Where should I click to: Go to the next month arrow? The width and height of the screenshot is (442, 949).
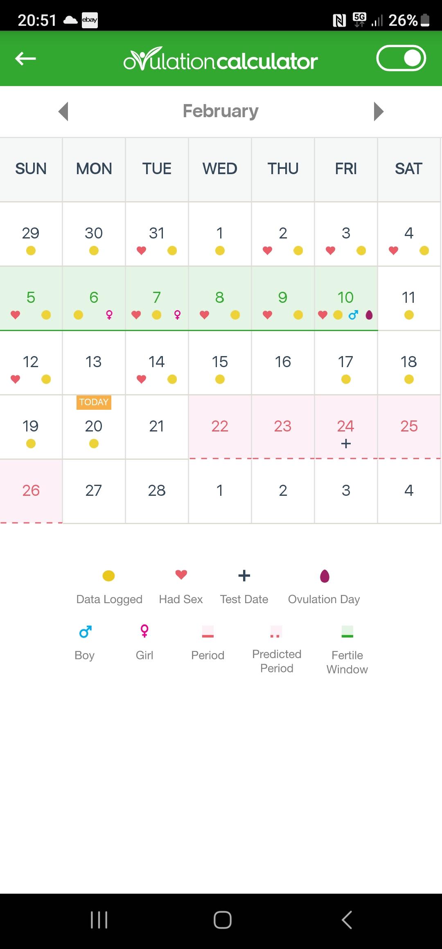pyautogui.click(x=379, y=111)
